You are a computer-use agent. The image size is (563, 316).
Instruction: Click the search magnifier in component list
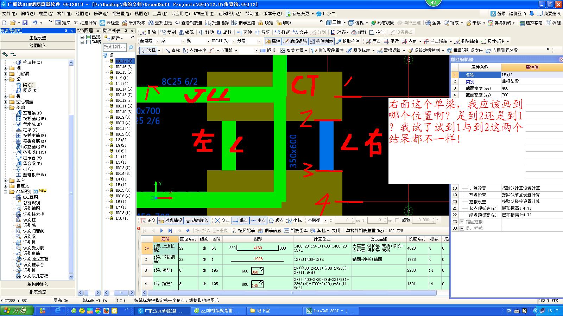click(131, 47)
